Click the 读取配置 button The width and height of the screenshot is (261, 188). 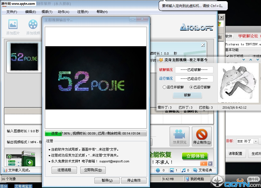[235, 154]
